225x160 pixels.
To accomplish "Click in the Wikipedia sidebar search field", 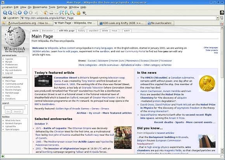I will click(x=14, y=107).
